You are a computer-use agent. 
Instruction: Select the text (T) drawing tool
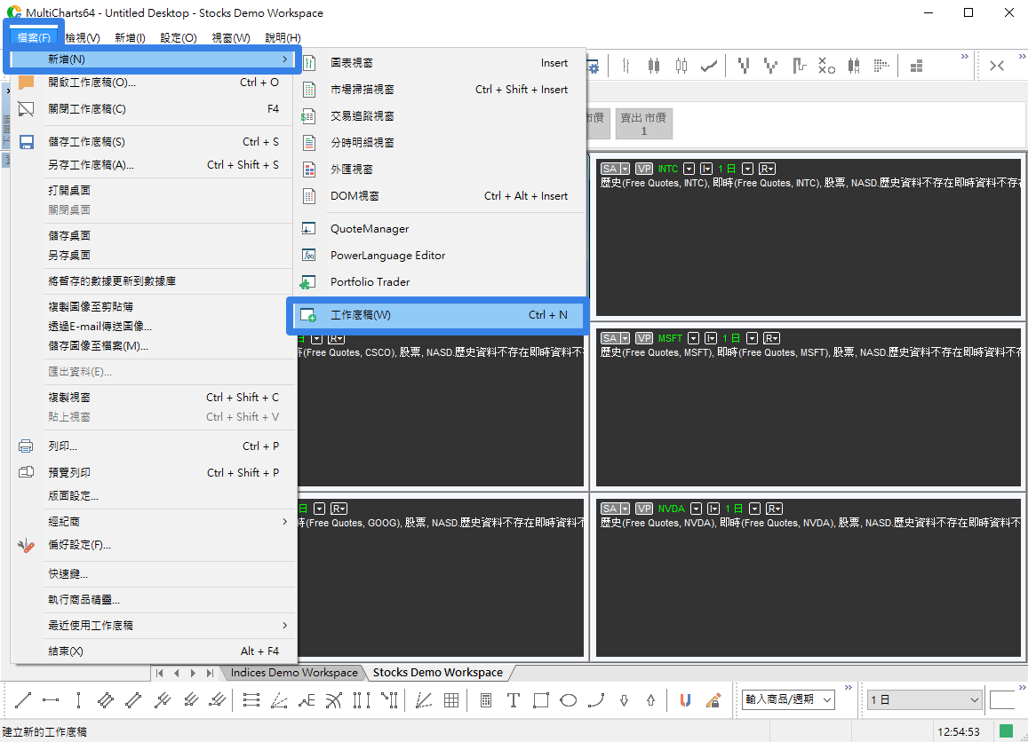(514, 700)
